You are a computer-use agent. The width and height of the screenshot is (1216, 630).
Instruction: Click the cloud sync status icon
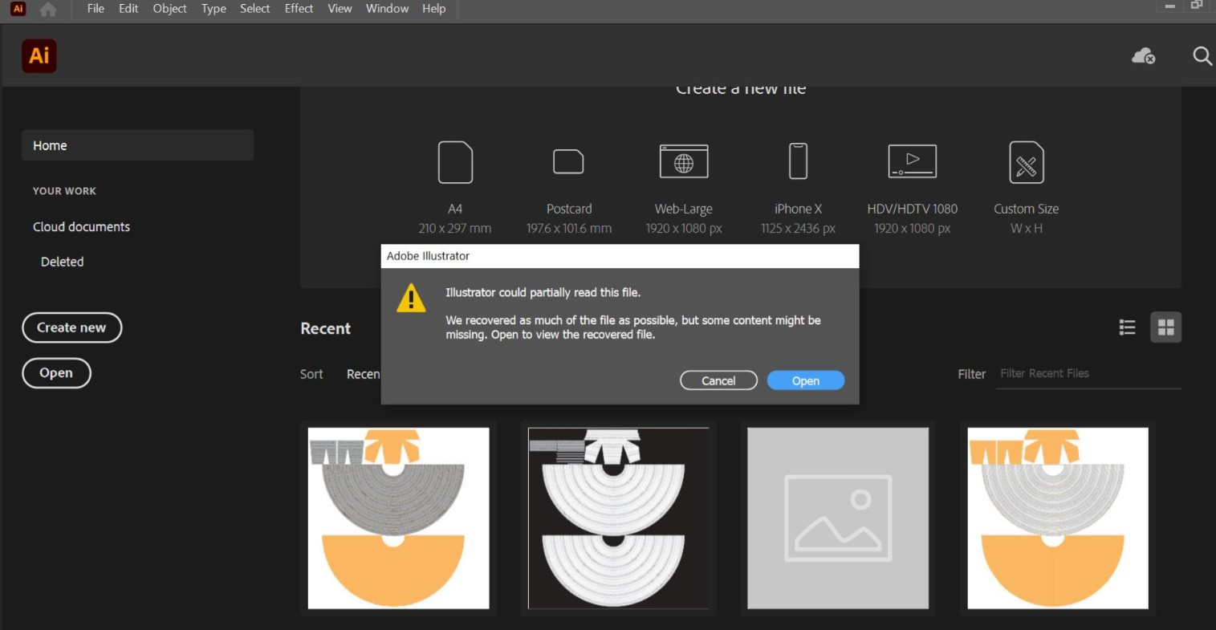(1143, 56)
